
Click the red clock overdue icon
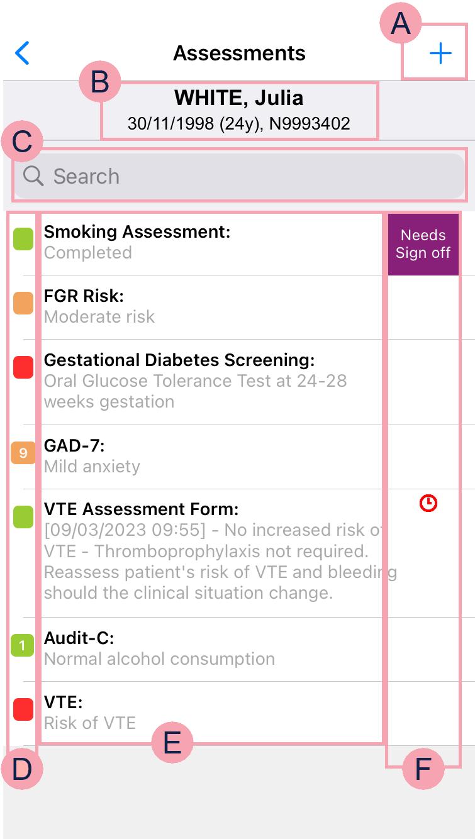pos(428,503)
